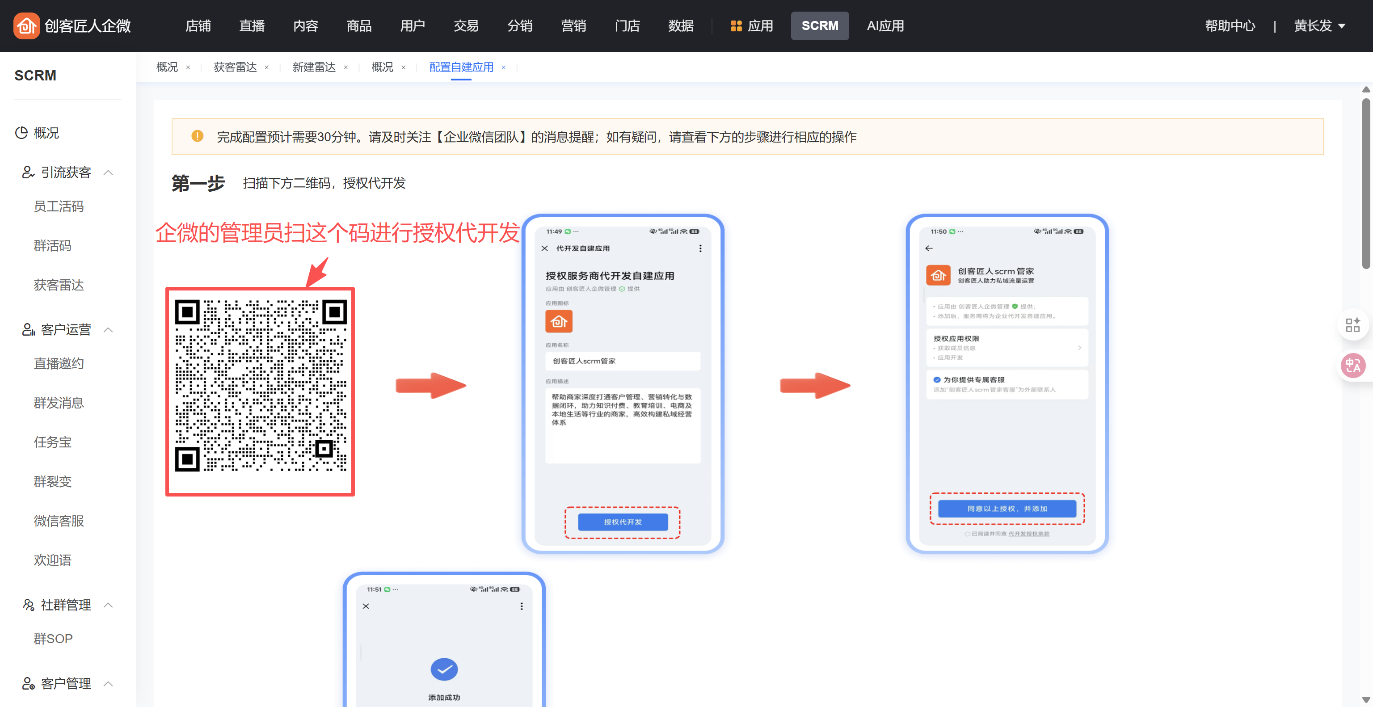Open 获客雷达 in the sidebar
The height and width of the screenshot is (707, 1373).
[x=59, y=285]
